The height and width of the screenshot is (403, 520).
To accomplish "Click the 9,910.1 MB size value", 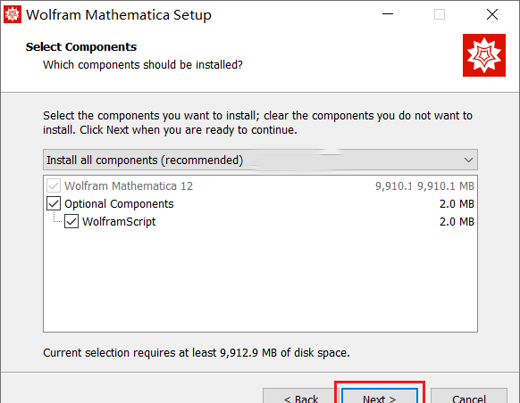I will pyautogui.click(x=445, y=186).
